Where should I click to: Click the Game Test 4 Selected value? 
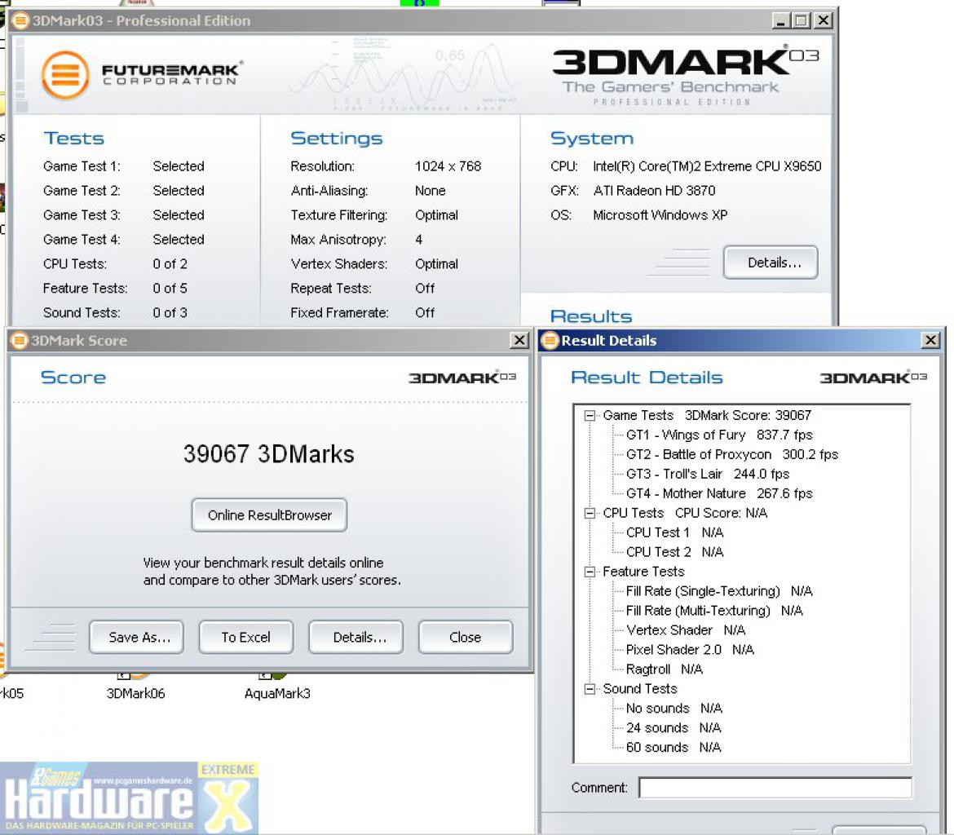(179, 239)
